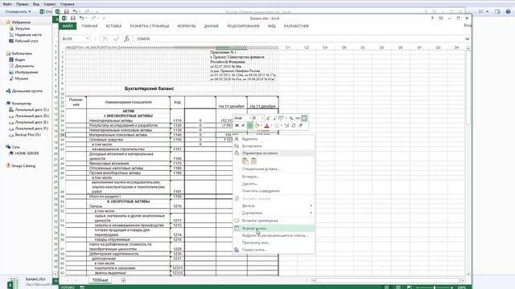Open Сортировка submenu in context menu
This screenshot has height=289, width=515.
(274, 213)
